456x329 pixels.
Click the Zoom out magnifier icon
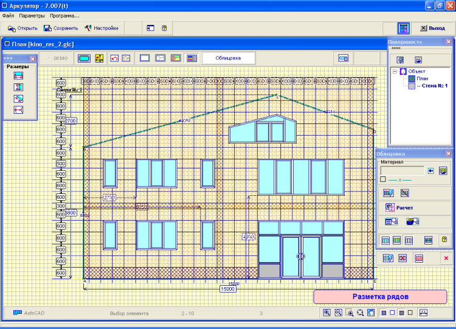click(338, 313)
